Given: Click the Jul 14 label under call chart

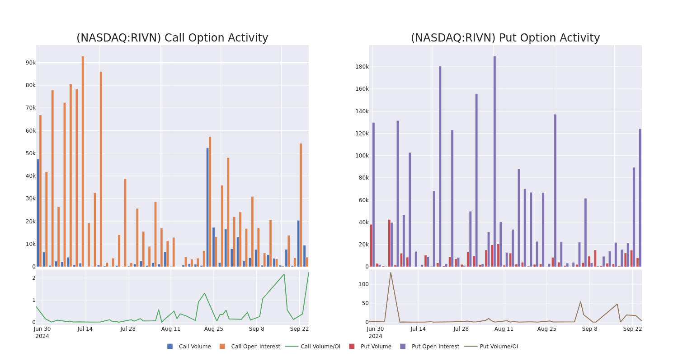Looking at the screenshot, I should coord(85,329).
